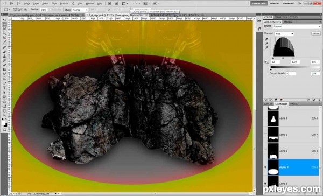Select the Spot Healing Brush tool
The image size is (323, 196).
4,47
